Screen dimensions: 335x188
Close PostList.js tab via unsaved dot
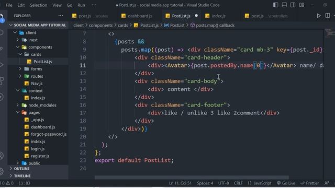196,16
